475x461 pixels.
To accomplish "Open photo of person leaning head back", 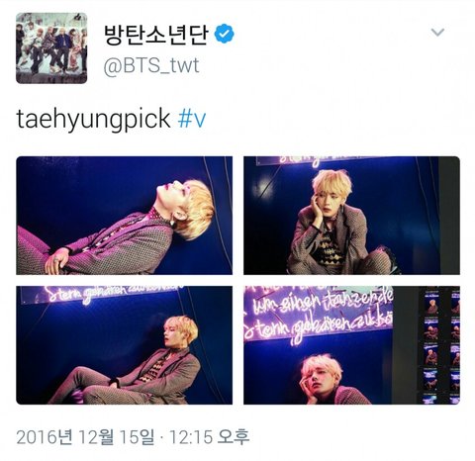I will (125, 216).
